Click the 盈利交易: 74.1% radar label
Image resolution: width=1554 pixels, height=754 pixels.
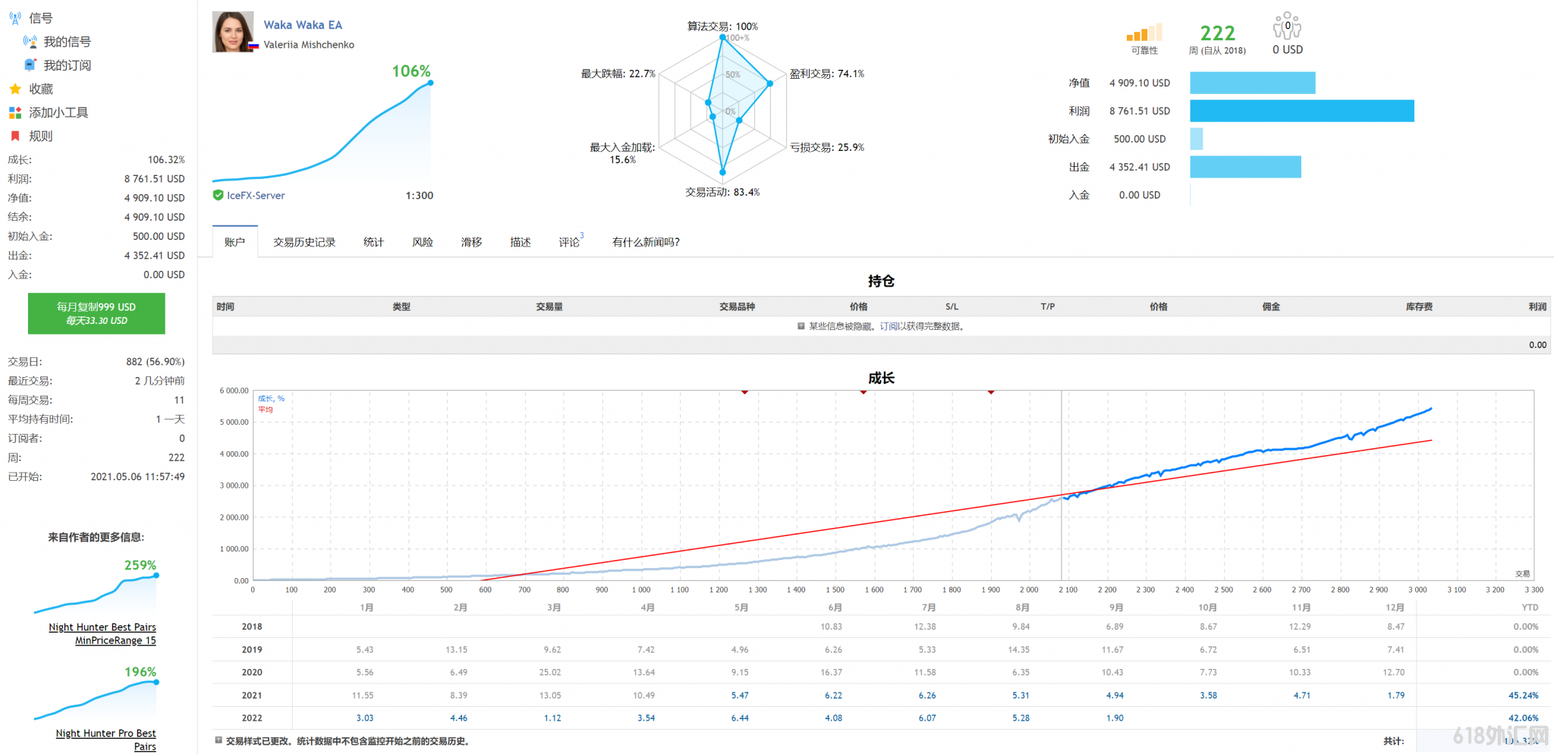tap(827, 74)
